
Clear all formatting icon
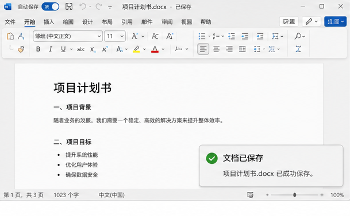(x=170, y=36)
